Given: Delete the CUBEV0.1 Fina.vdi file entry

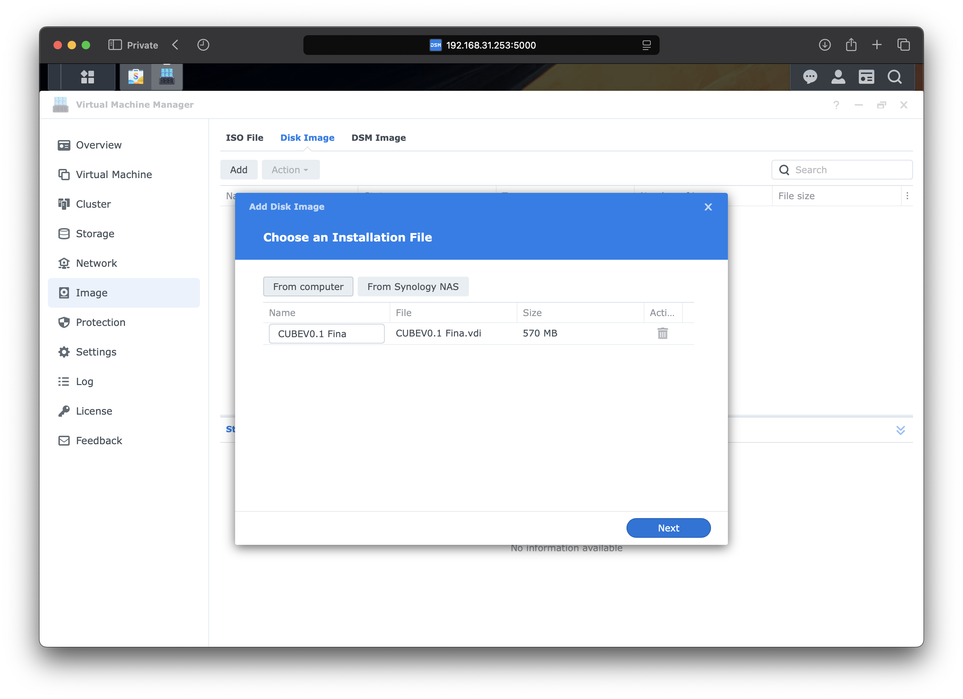Looking at the screenshot, I should pyautogui.click(x=662, y=333).
